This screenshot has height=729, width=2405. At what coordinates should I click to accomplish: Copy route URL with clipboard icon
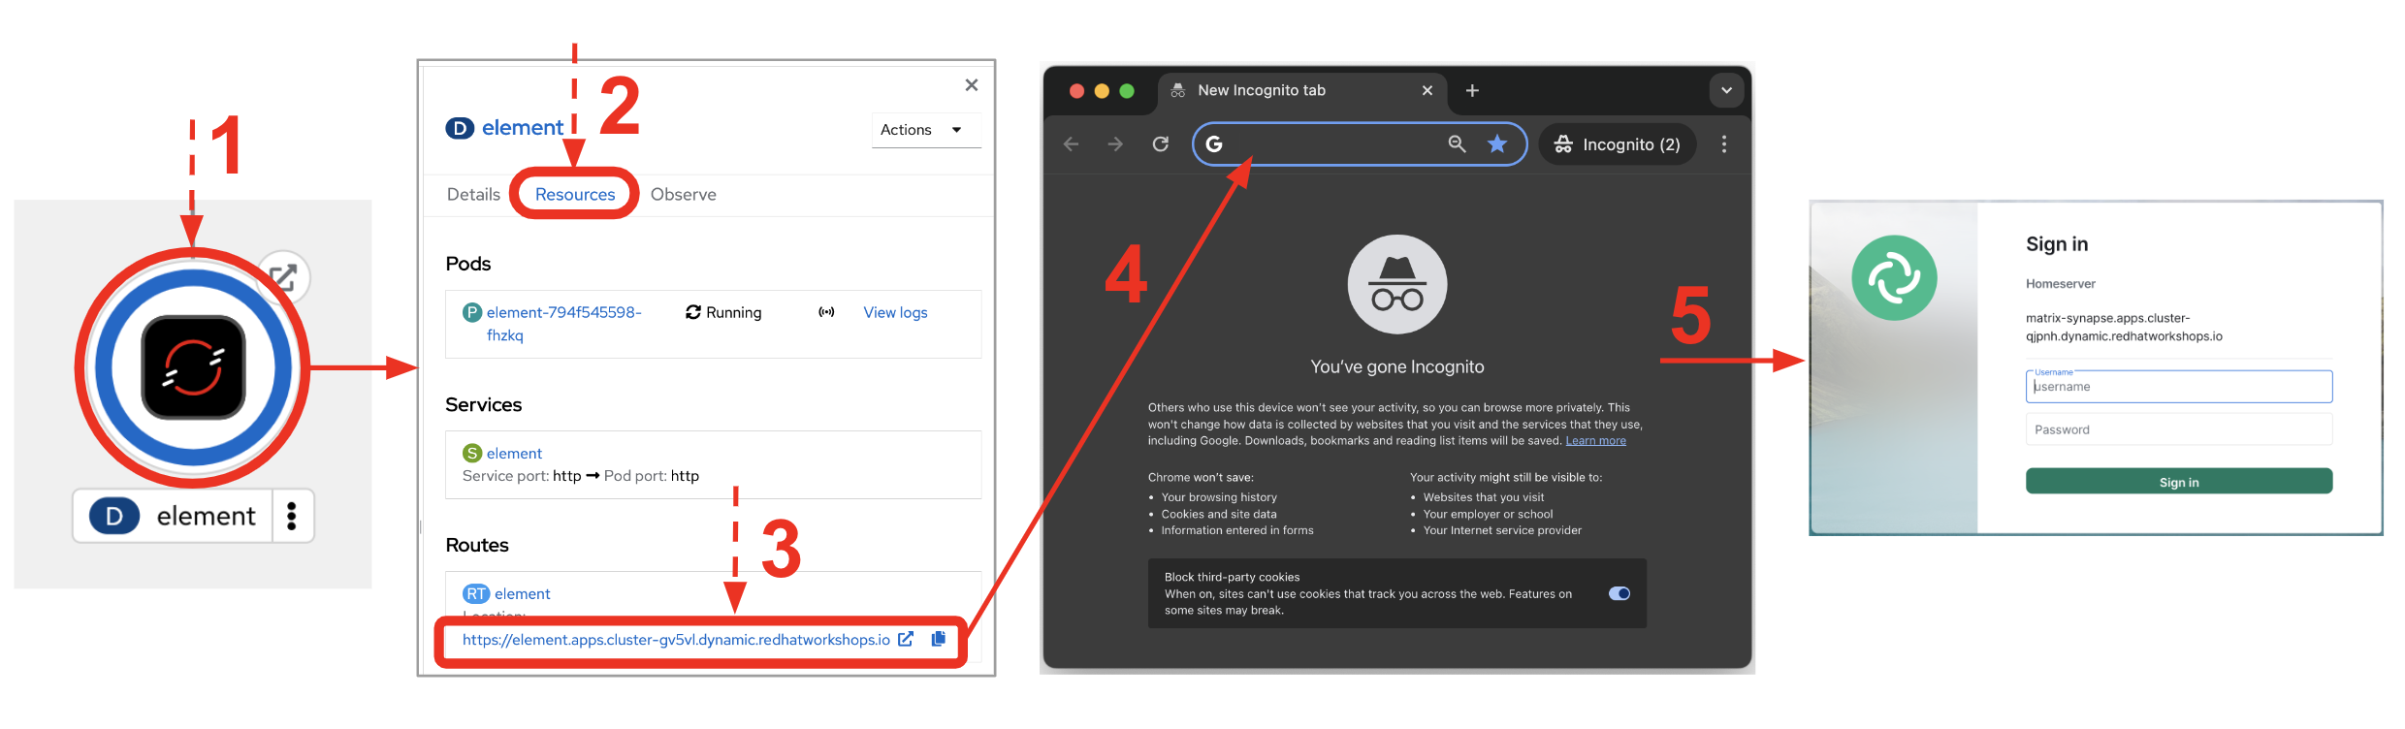pos(938,639)
